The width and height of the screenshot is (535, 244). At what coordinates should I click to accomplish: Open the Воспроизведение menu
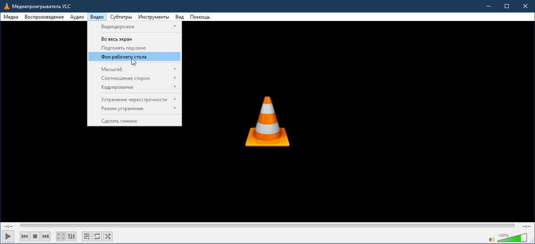(x=44, y=17)
